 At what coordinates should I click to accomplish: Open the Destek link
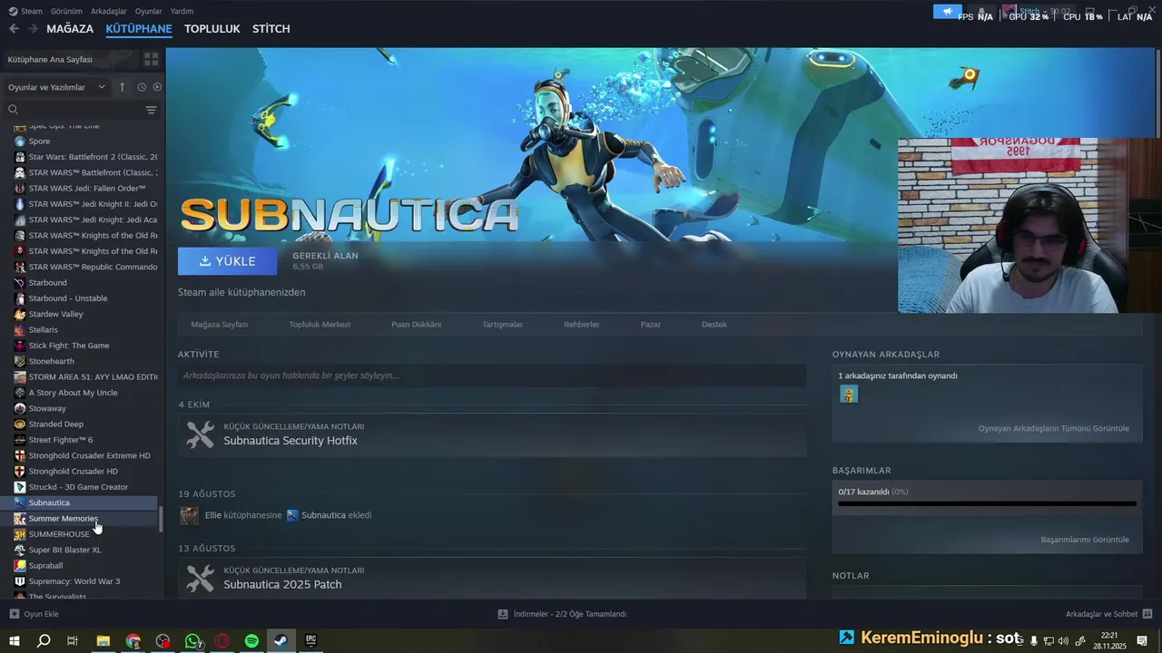click(x=714, y=324)
